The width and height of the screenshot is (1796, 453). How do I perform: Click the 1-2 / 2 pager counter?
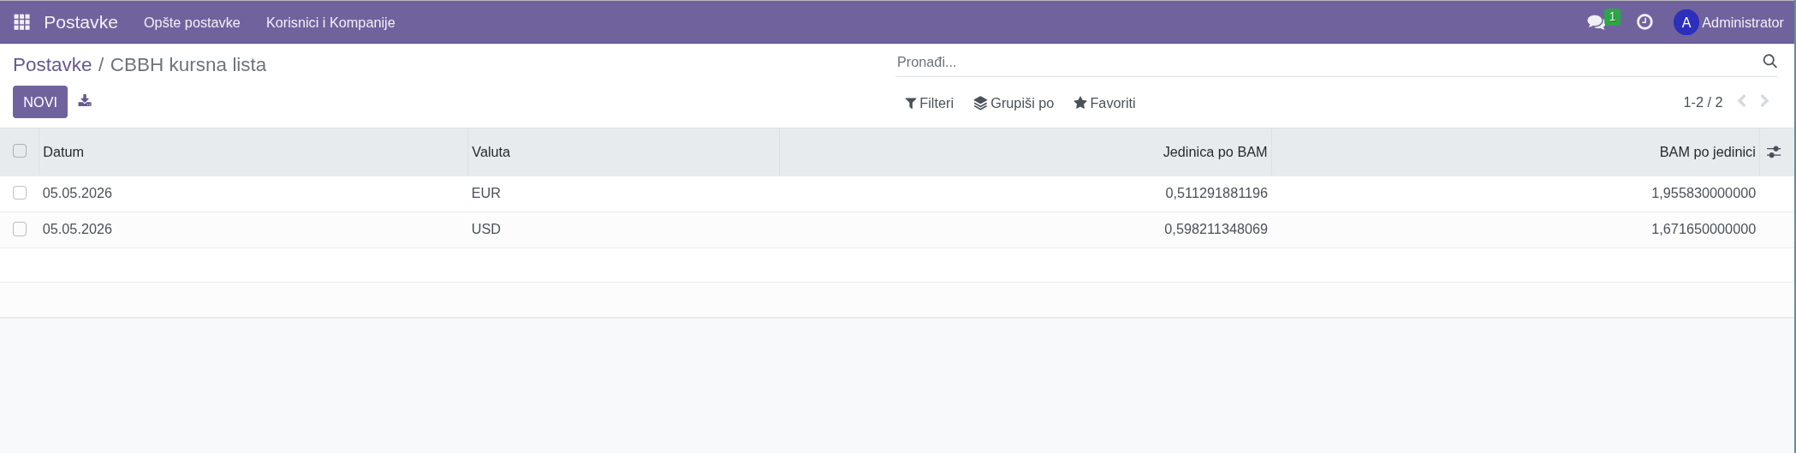1703,102
